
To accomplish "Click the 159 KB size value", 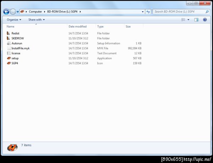I will click(137, 63).
